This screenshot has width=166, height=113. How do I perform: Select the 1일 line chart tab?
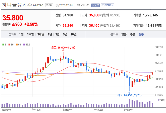click(x=21, y=34)
